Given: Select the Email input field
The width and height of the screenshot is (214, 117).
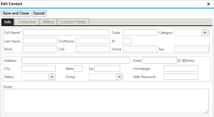Looking at the screenshot, I should pyautogui.click(x=160, y=60).
